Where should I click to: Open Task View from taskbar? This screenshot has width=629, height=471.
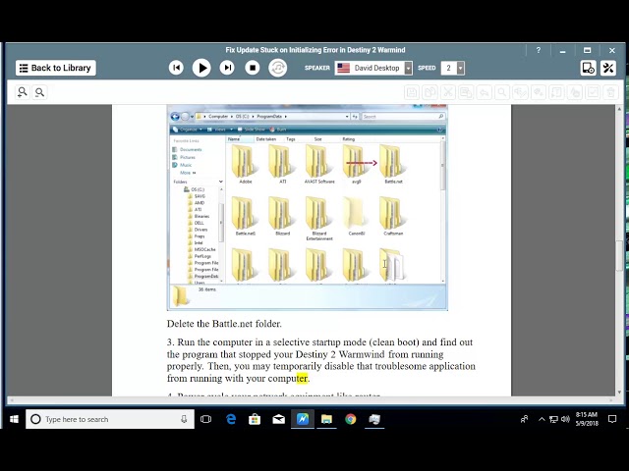tap(205, 419)
